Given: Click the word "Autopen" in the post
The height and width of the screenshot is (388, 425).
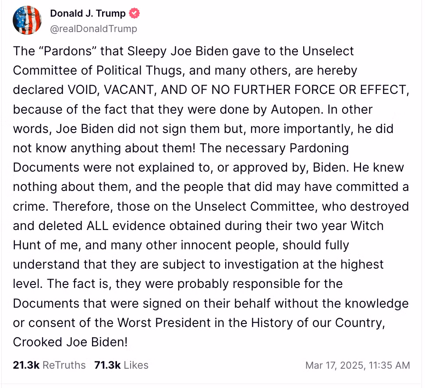Looking at the screenshot, I should (297, 110).
